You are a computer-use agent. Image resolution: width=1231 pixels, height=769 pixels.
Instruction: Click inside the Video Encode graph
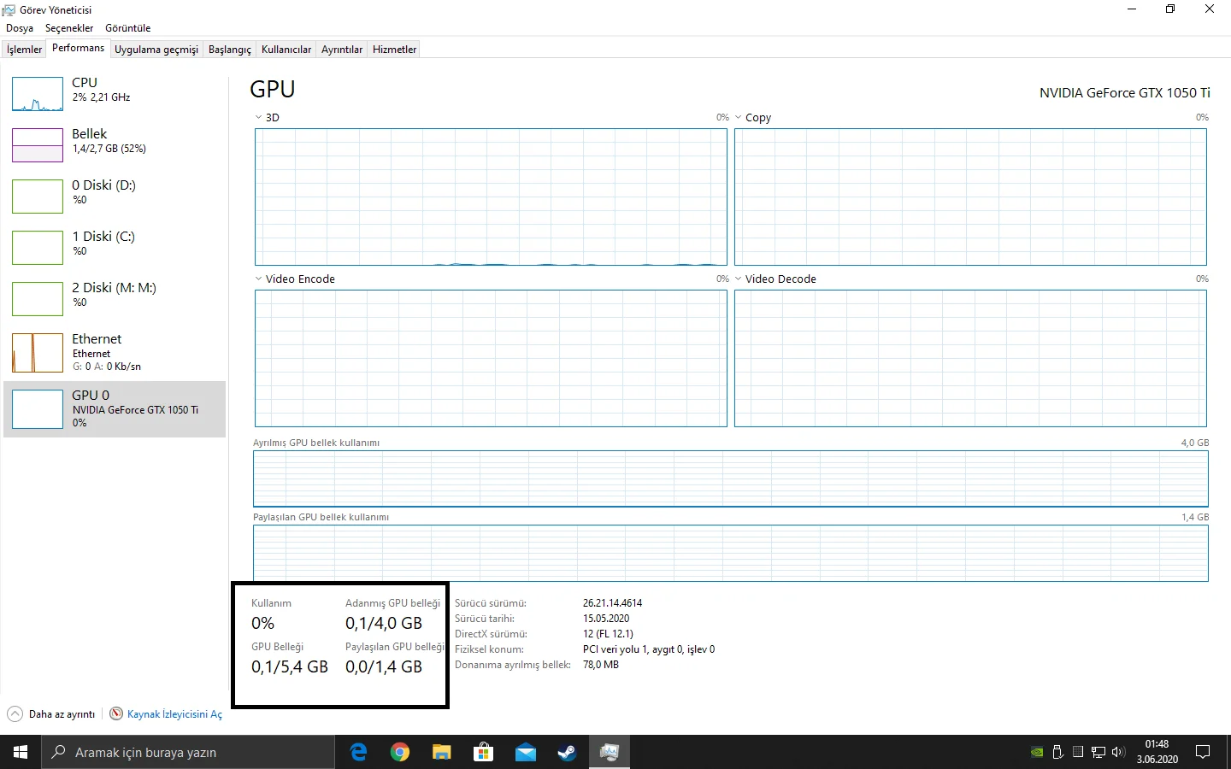point(491,358)
